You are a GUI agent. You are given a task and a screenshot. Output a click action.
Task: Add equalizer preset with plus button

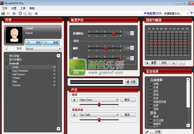[174, 63]
